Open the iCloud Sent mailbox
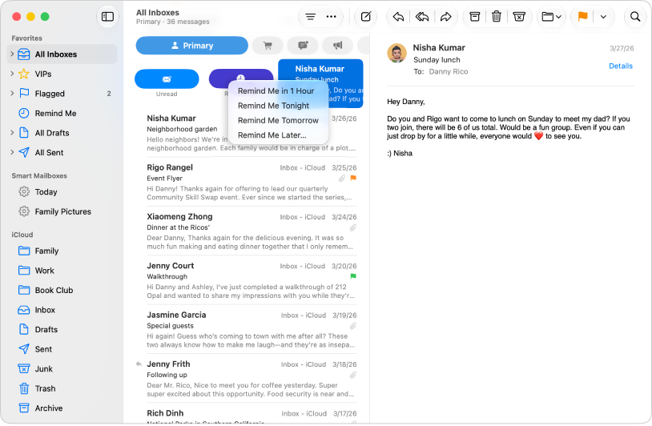This screenshot has height=426, width=652. tap(62, 349)
